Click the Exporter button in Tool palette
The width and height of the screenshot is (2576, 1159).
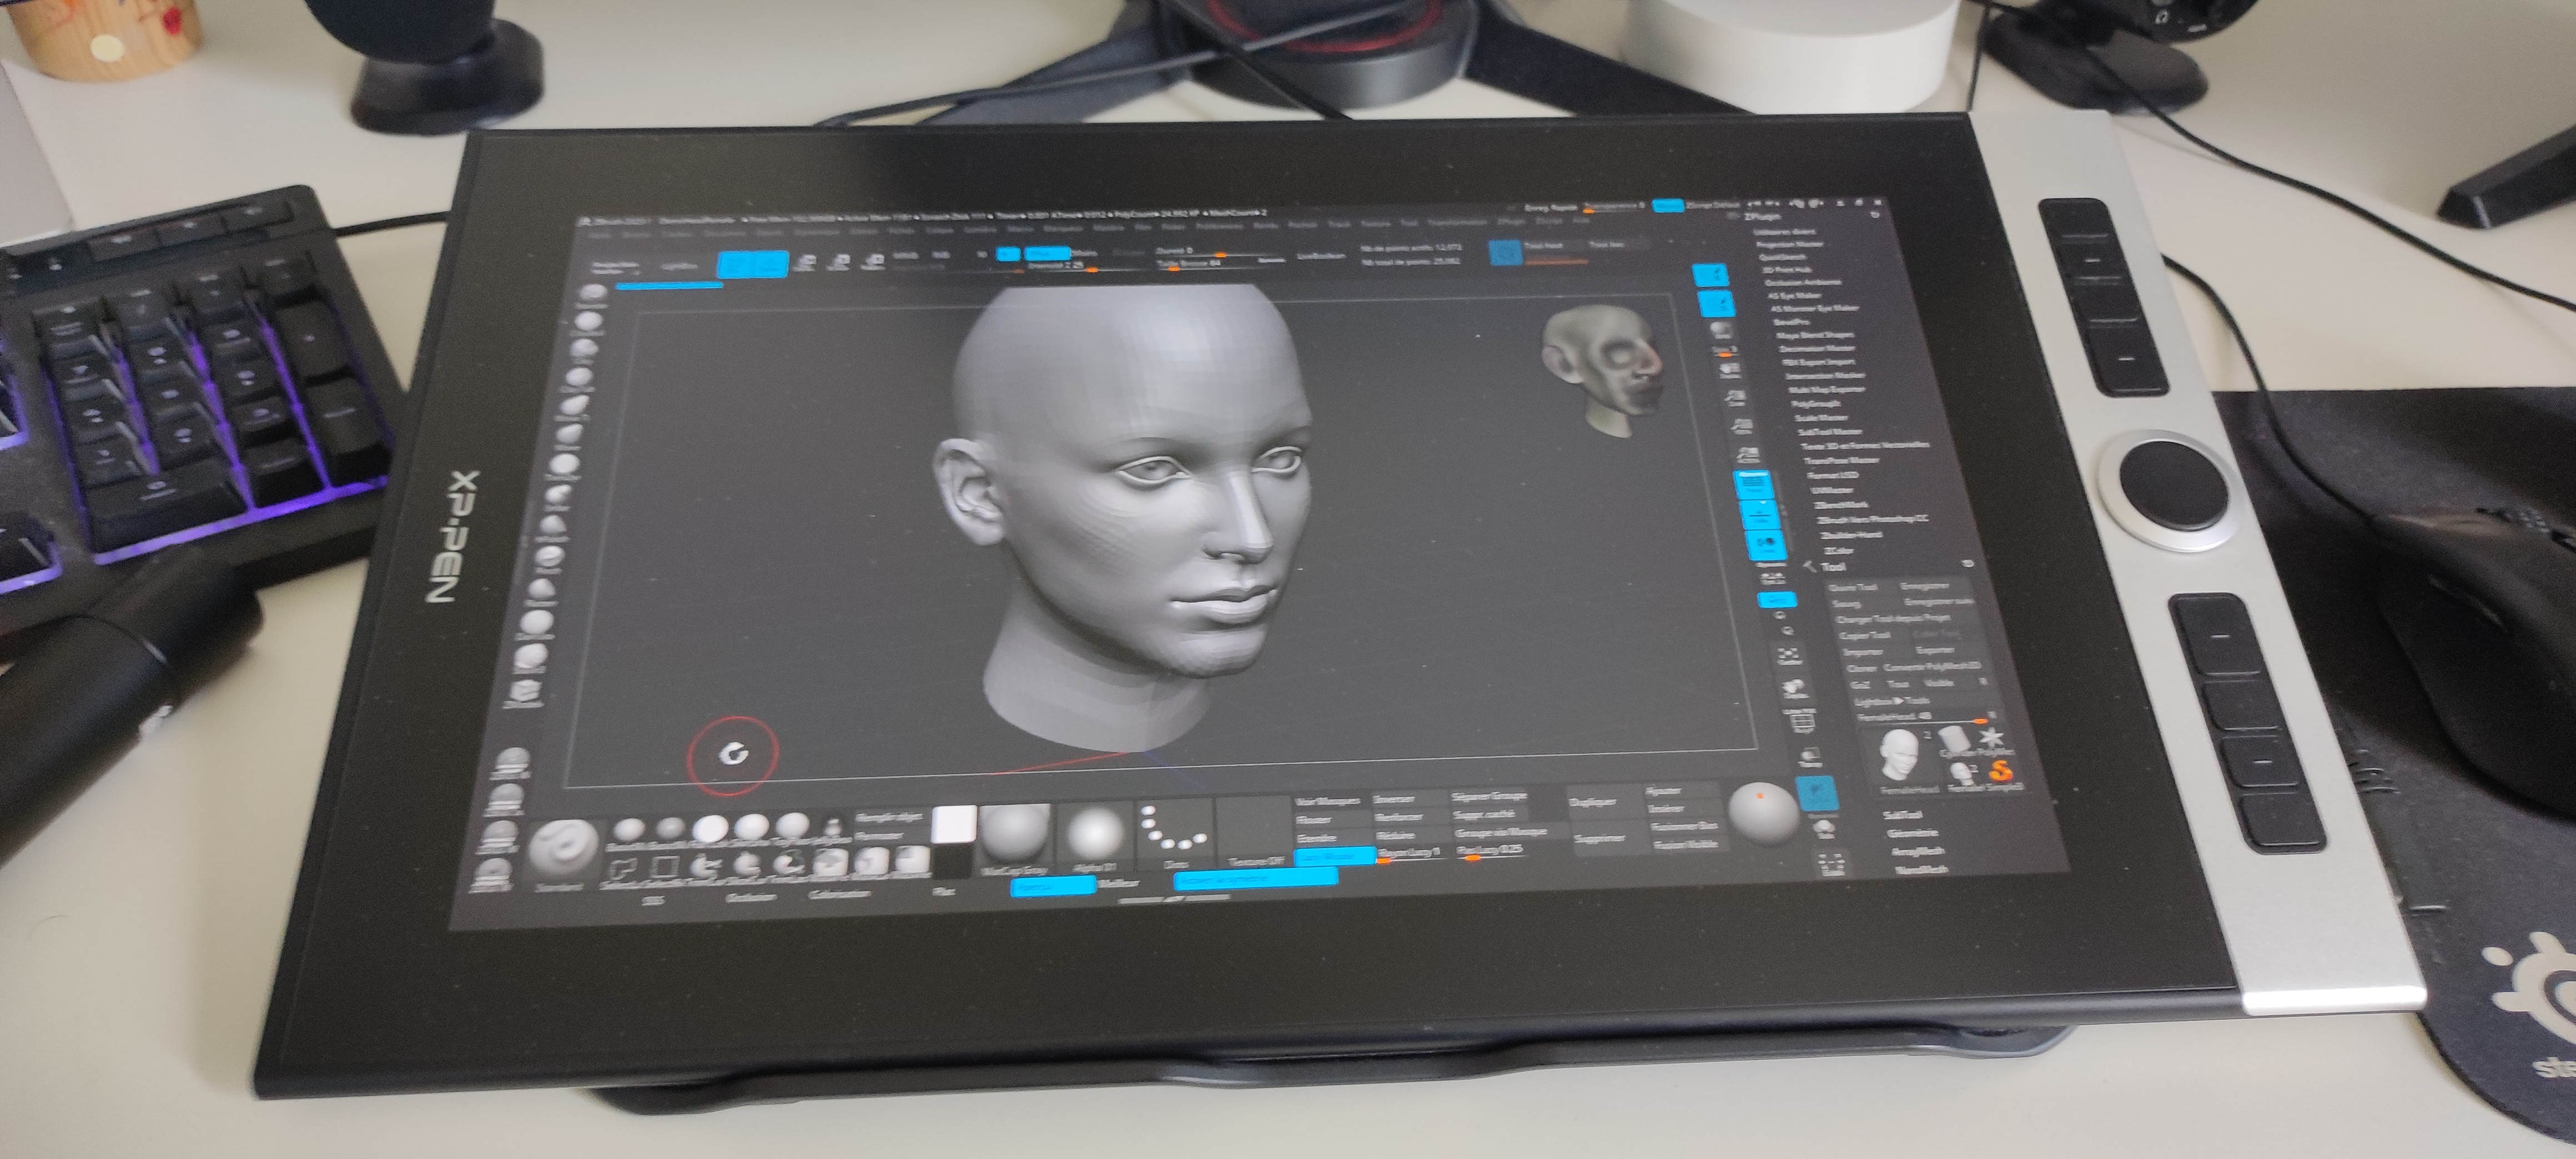(x=1934, y=650)
